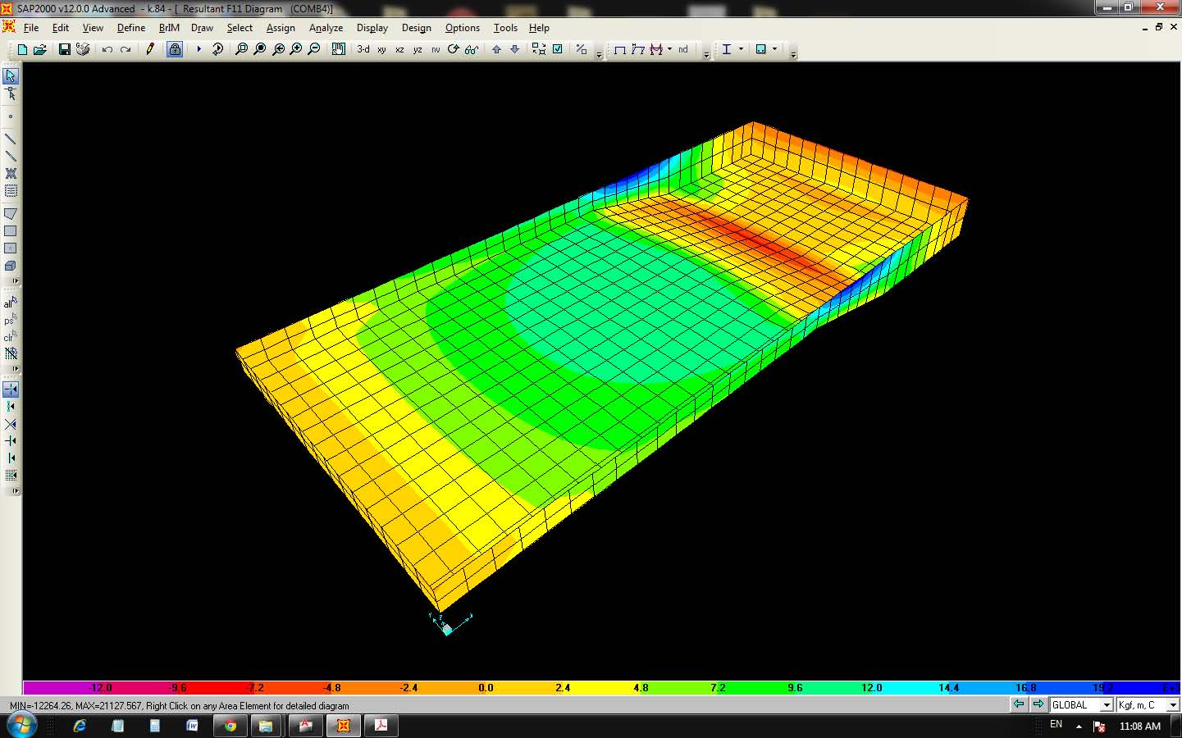The height and width of the screenshot is (738, 1182).
Task: Click the Run Analysis play arrow icon
Action: (199, 49)
